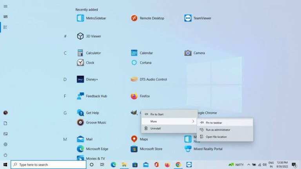The image size is (301, 169).
Task: Launch the Calculator app
Action: pyautogui.click(x=89, y=53)
